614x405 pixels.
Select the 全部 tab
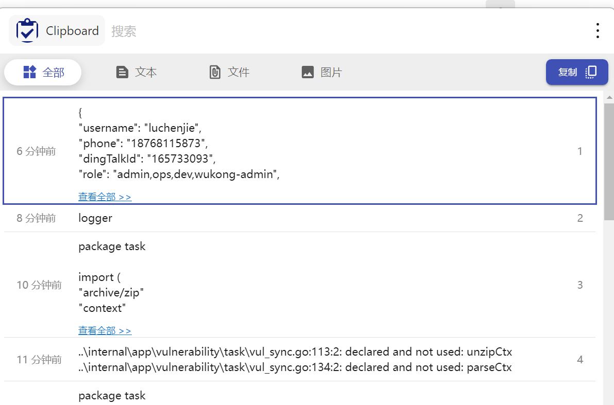[43, 73]
